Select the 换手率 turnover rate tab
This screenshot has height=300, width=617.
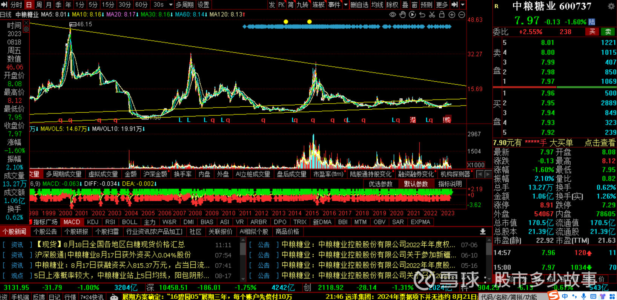pyautogui.click(x=183, y=174)
